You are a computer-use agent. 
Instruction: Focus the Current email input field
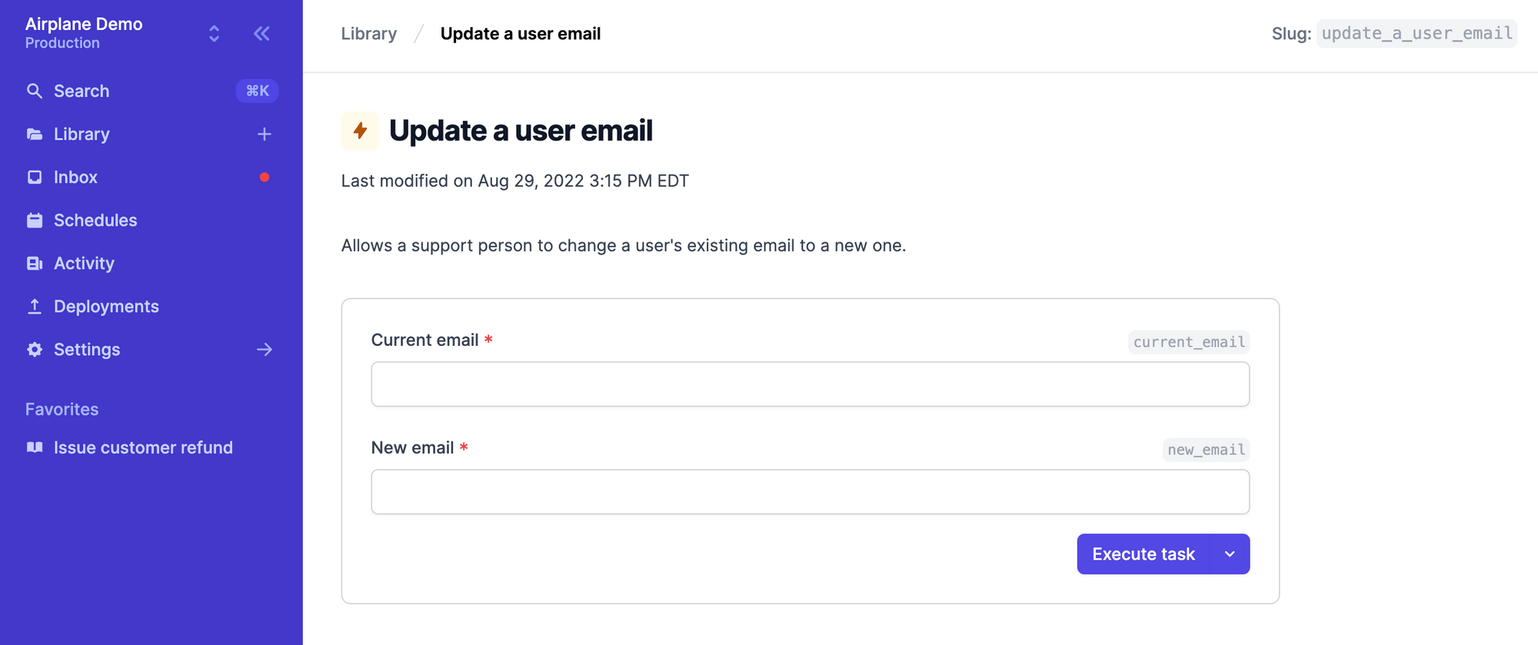coord(810,384)
